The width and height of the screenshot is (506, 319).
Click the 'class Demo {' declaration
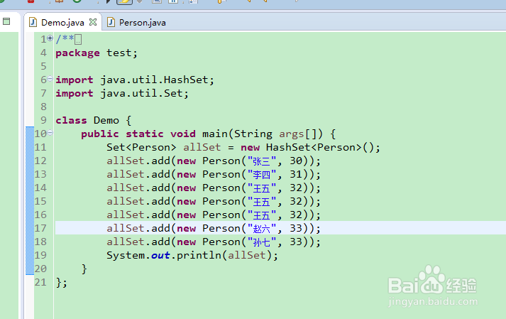click(94, 121)
